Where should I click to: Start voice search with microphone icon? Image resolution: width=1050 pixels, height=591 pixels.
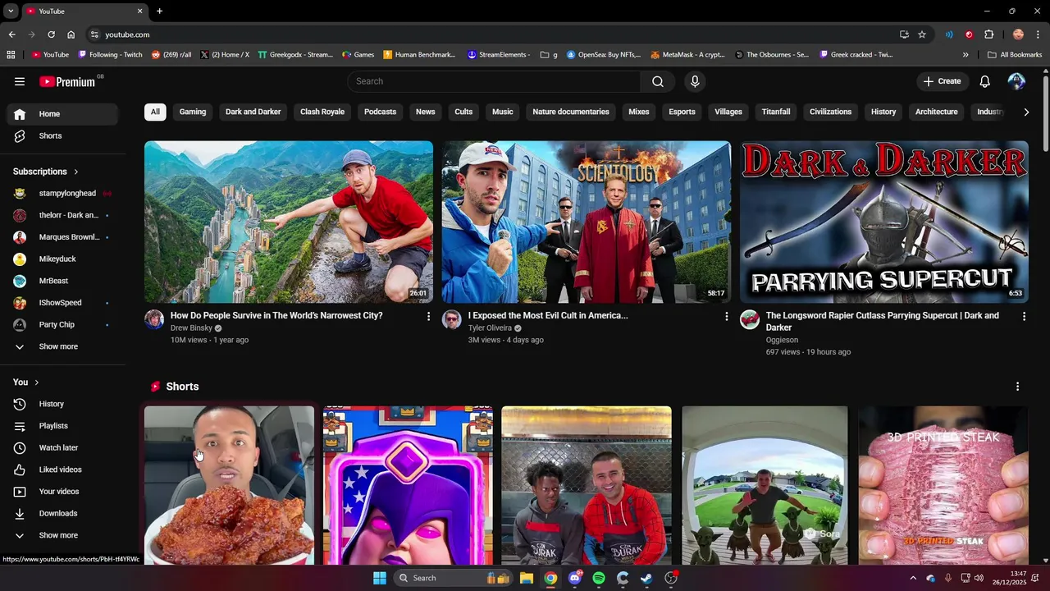pos(695,81)
